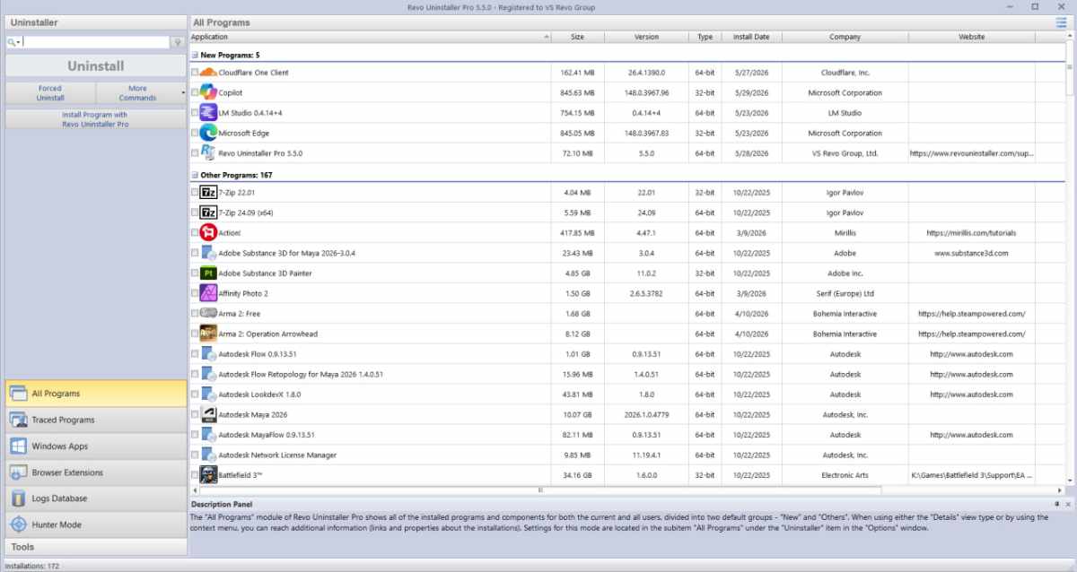Switch to Traced Programs module
Image resolution: width=1077 pixels, height=572 pixels.
click(x=96, y=420)
